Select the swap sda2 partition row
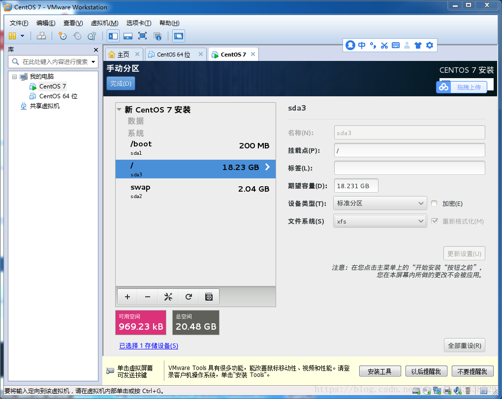502x399 pixels. (x=195, y=191)
